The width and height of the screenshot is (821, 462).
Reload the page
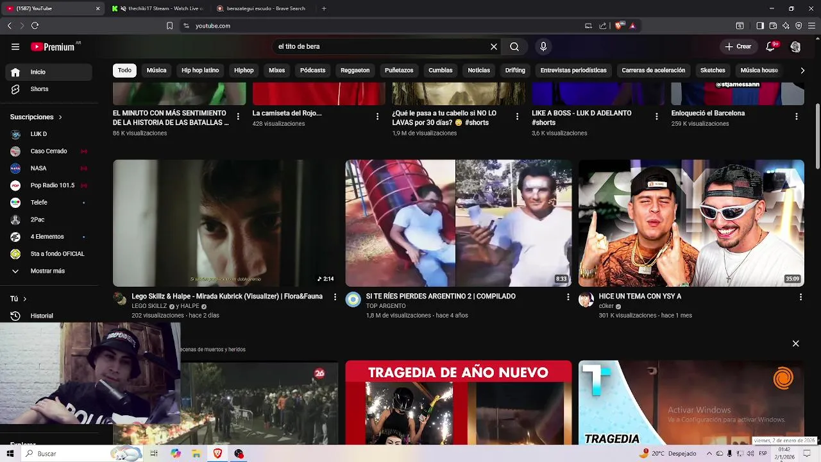click(35, 26)
